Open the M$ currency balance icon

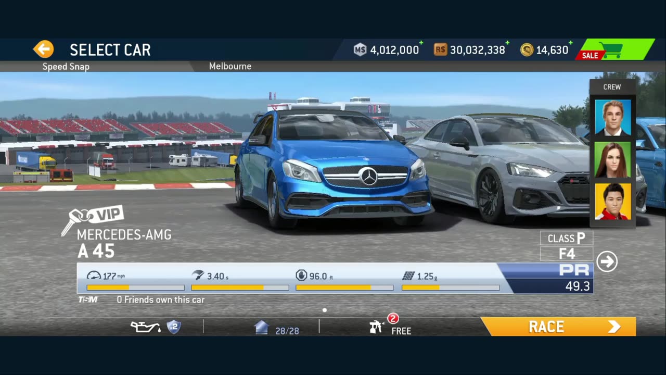tap(360, 50)
